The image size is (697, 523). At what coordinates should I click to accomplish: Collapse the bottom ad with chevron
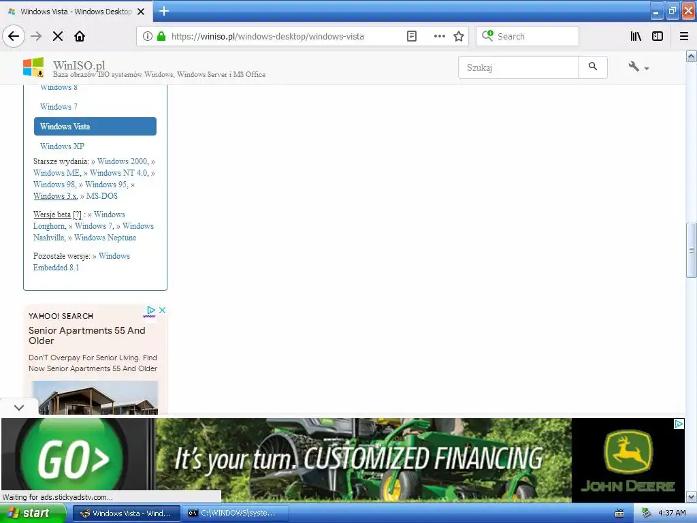[x=18, y=407]
